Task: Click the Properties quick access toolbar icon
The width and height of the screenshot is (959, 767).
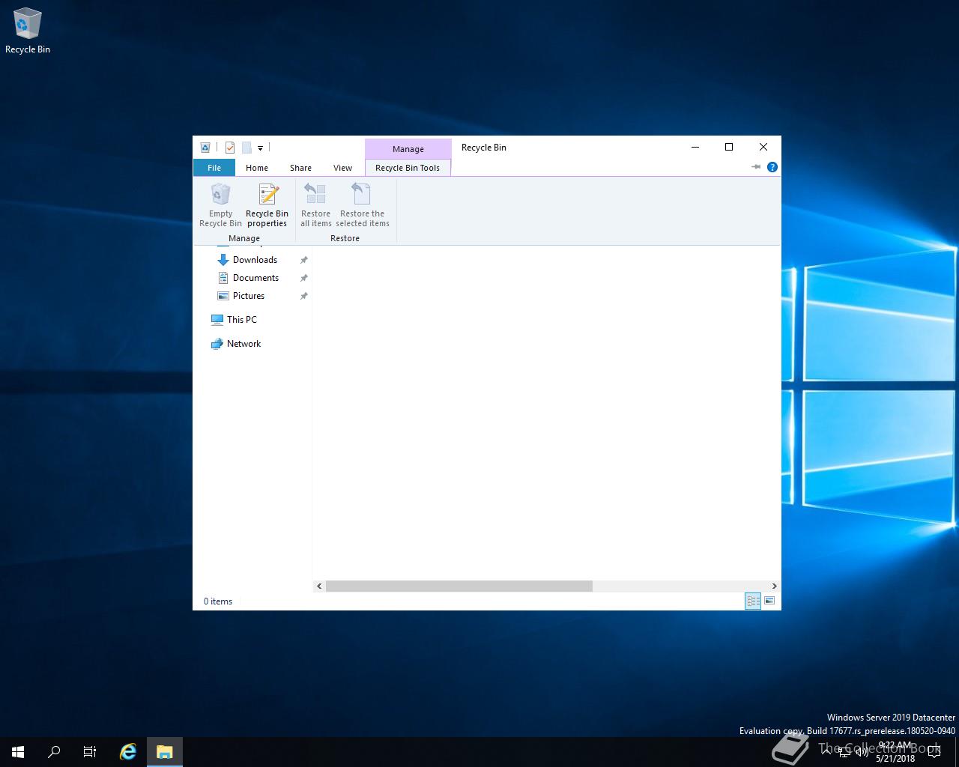Action: [230, 148]
